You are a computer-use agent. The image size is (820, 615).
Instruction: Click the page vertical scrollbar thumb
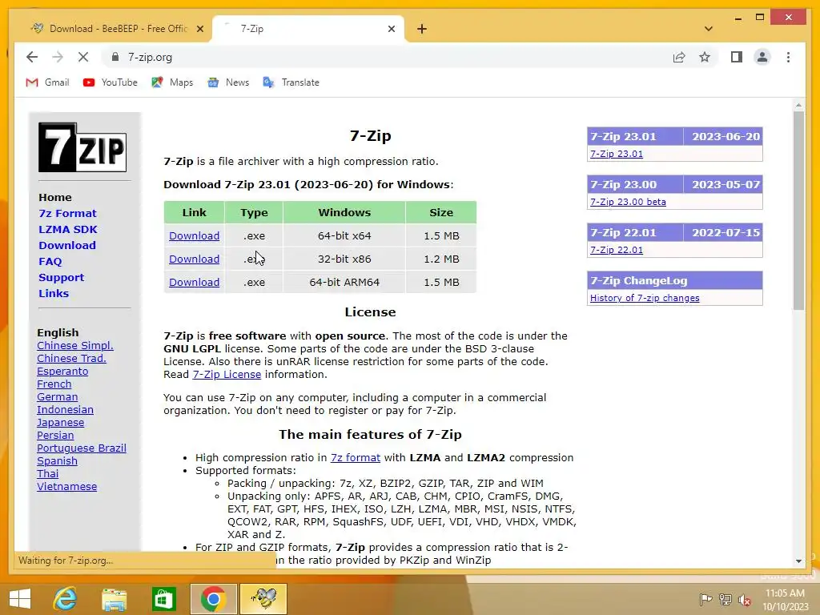point(798,211)
